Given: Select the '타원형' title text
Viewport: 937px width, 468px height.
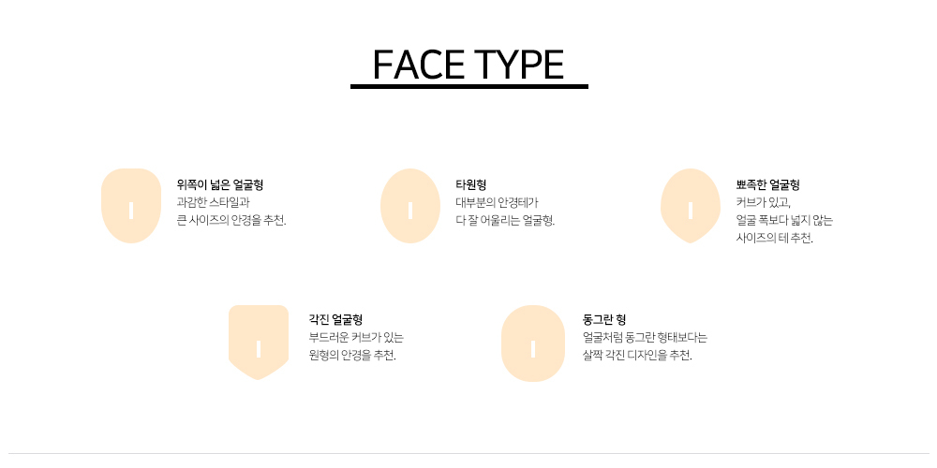Looking at the screenshot, I should (471, 184).
